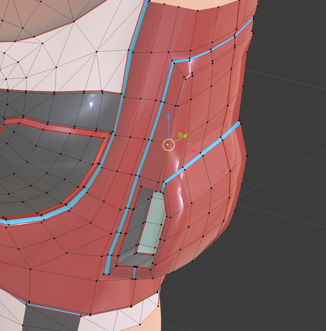Click the red X-axis gizmo arrow
The image size is (326, 331).
[x=194, y=151]
